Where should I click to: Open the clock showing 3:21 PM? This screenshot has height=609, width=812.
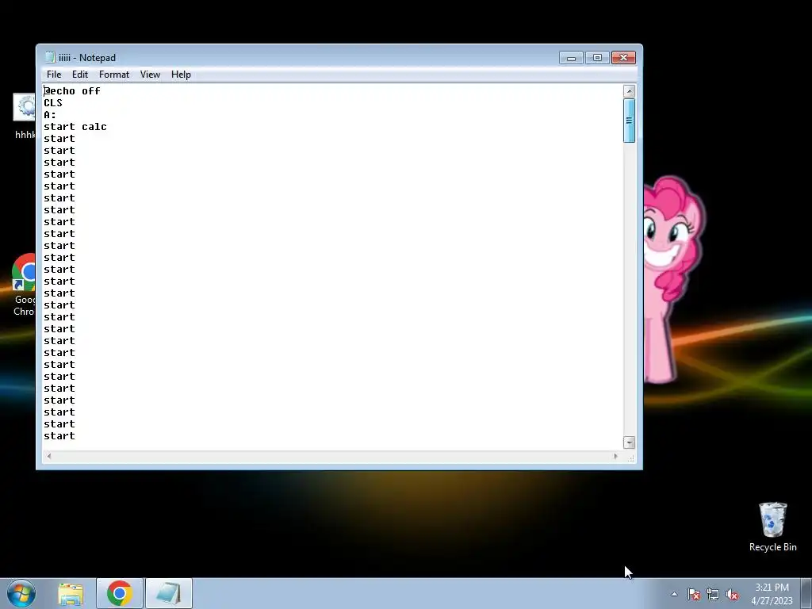(x=772, y=594)
